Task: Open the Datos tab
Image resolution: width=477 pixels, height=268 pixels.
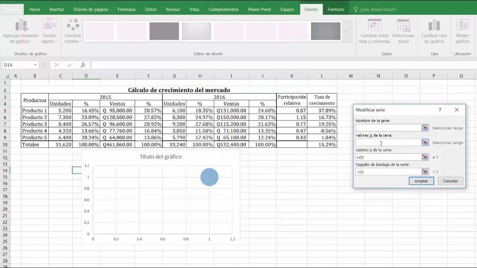Action: coord(151,9)
